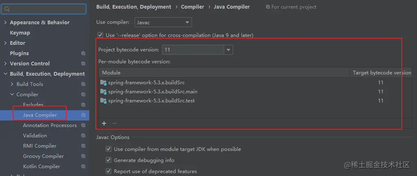Open Plugins settings

[x=19, y=53]
